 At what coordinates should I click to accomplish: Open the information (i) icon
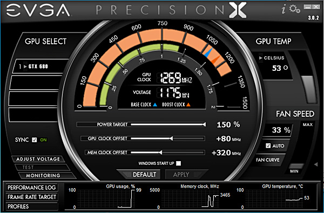tap(284, 9)
